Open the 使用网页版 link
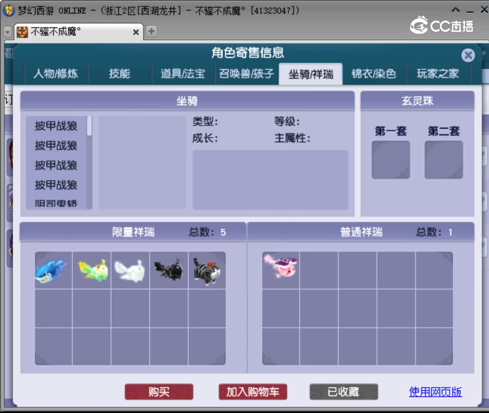 pyautogui.click(x=435, y=392)
